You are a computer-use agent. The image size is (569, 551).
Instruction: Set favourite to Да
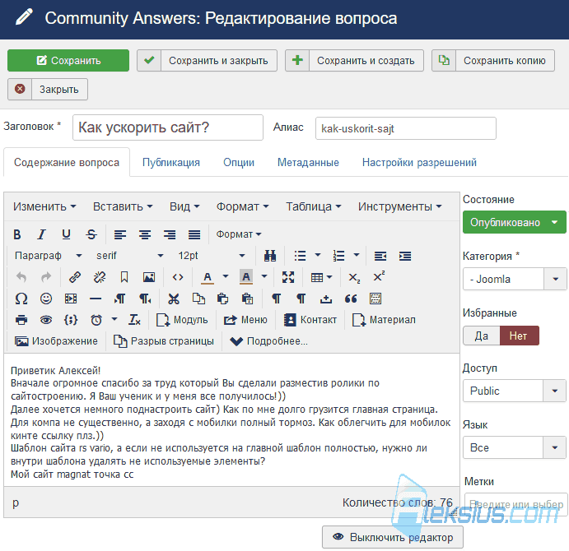(x=482, y=336)
